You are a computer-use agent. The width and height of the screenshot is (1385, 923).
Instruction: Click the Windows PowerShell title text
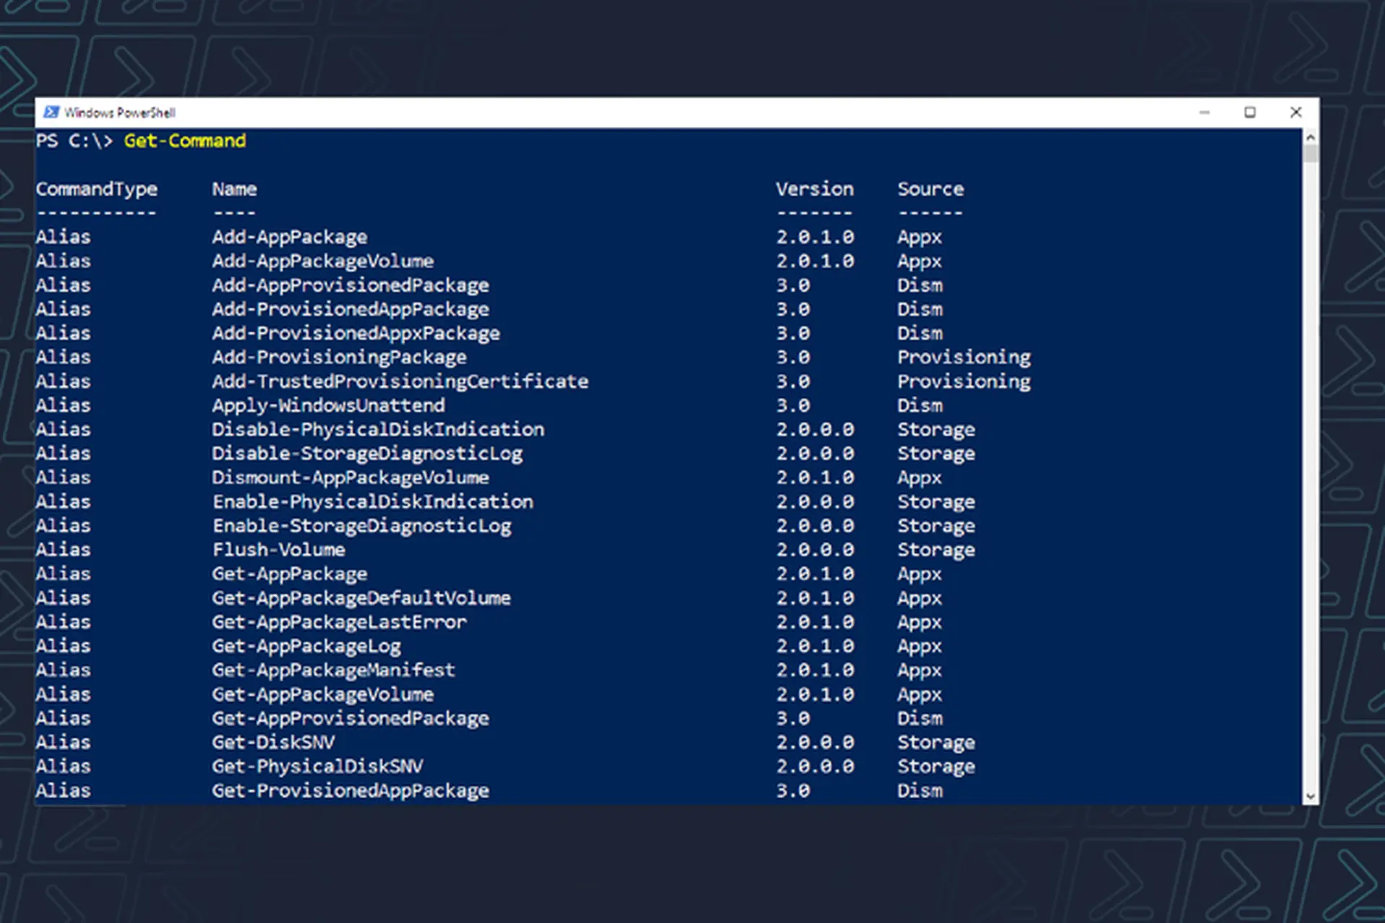point(120,112)
